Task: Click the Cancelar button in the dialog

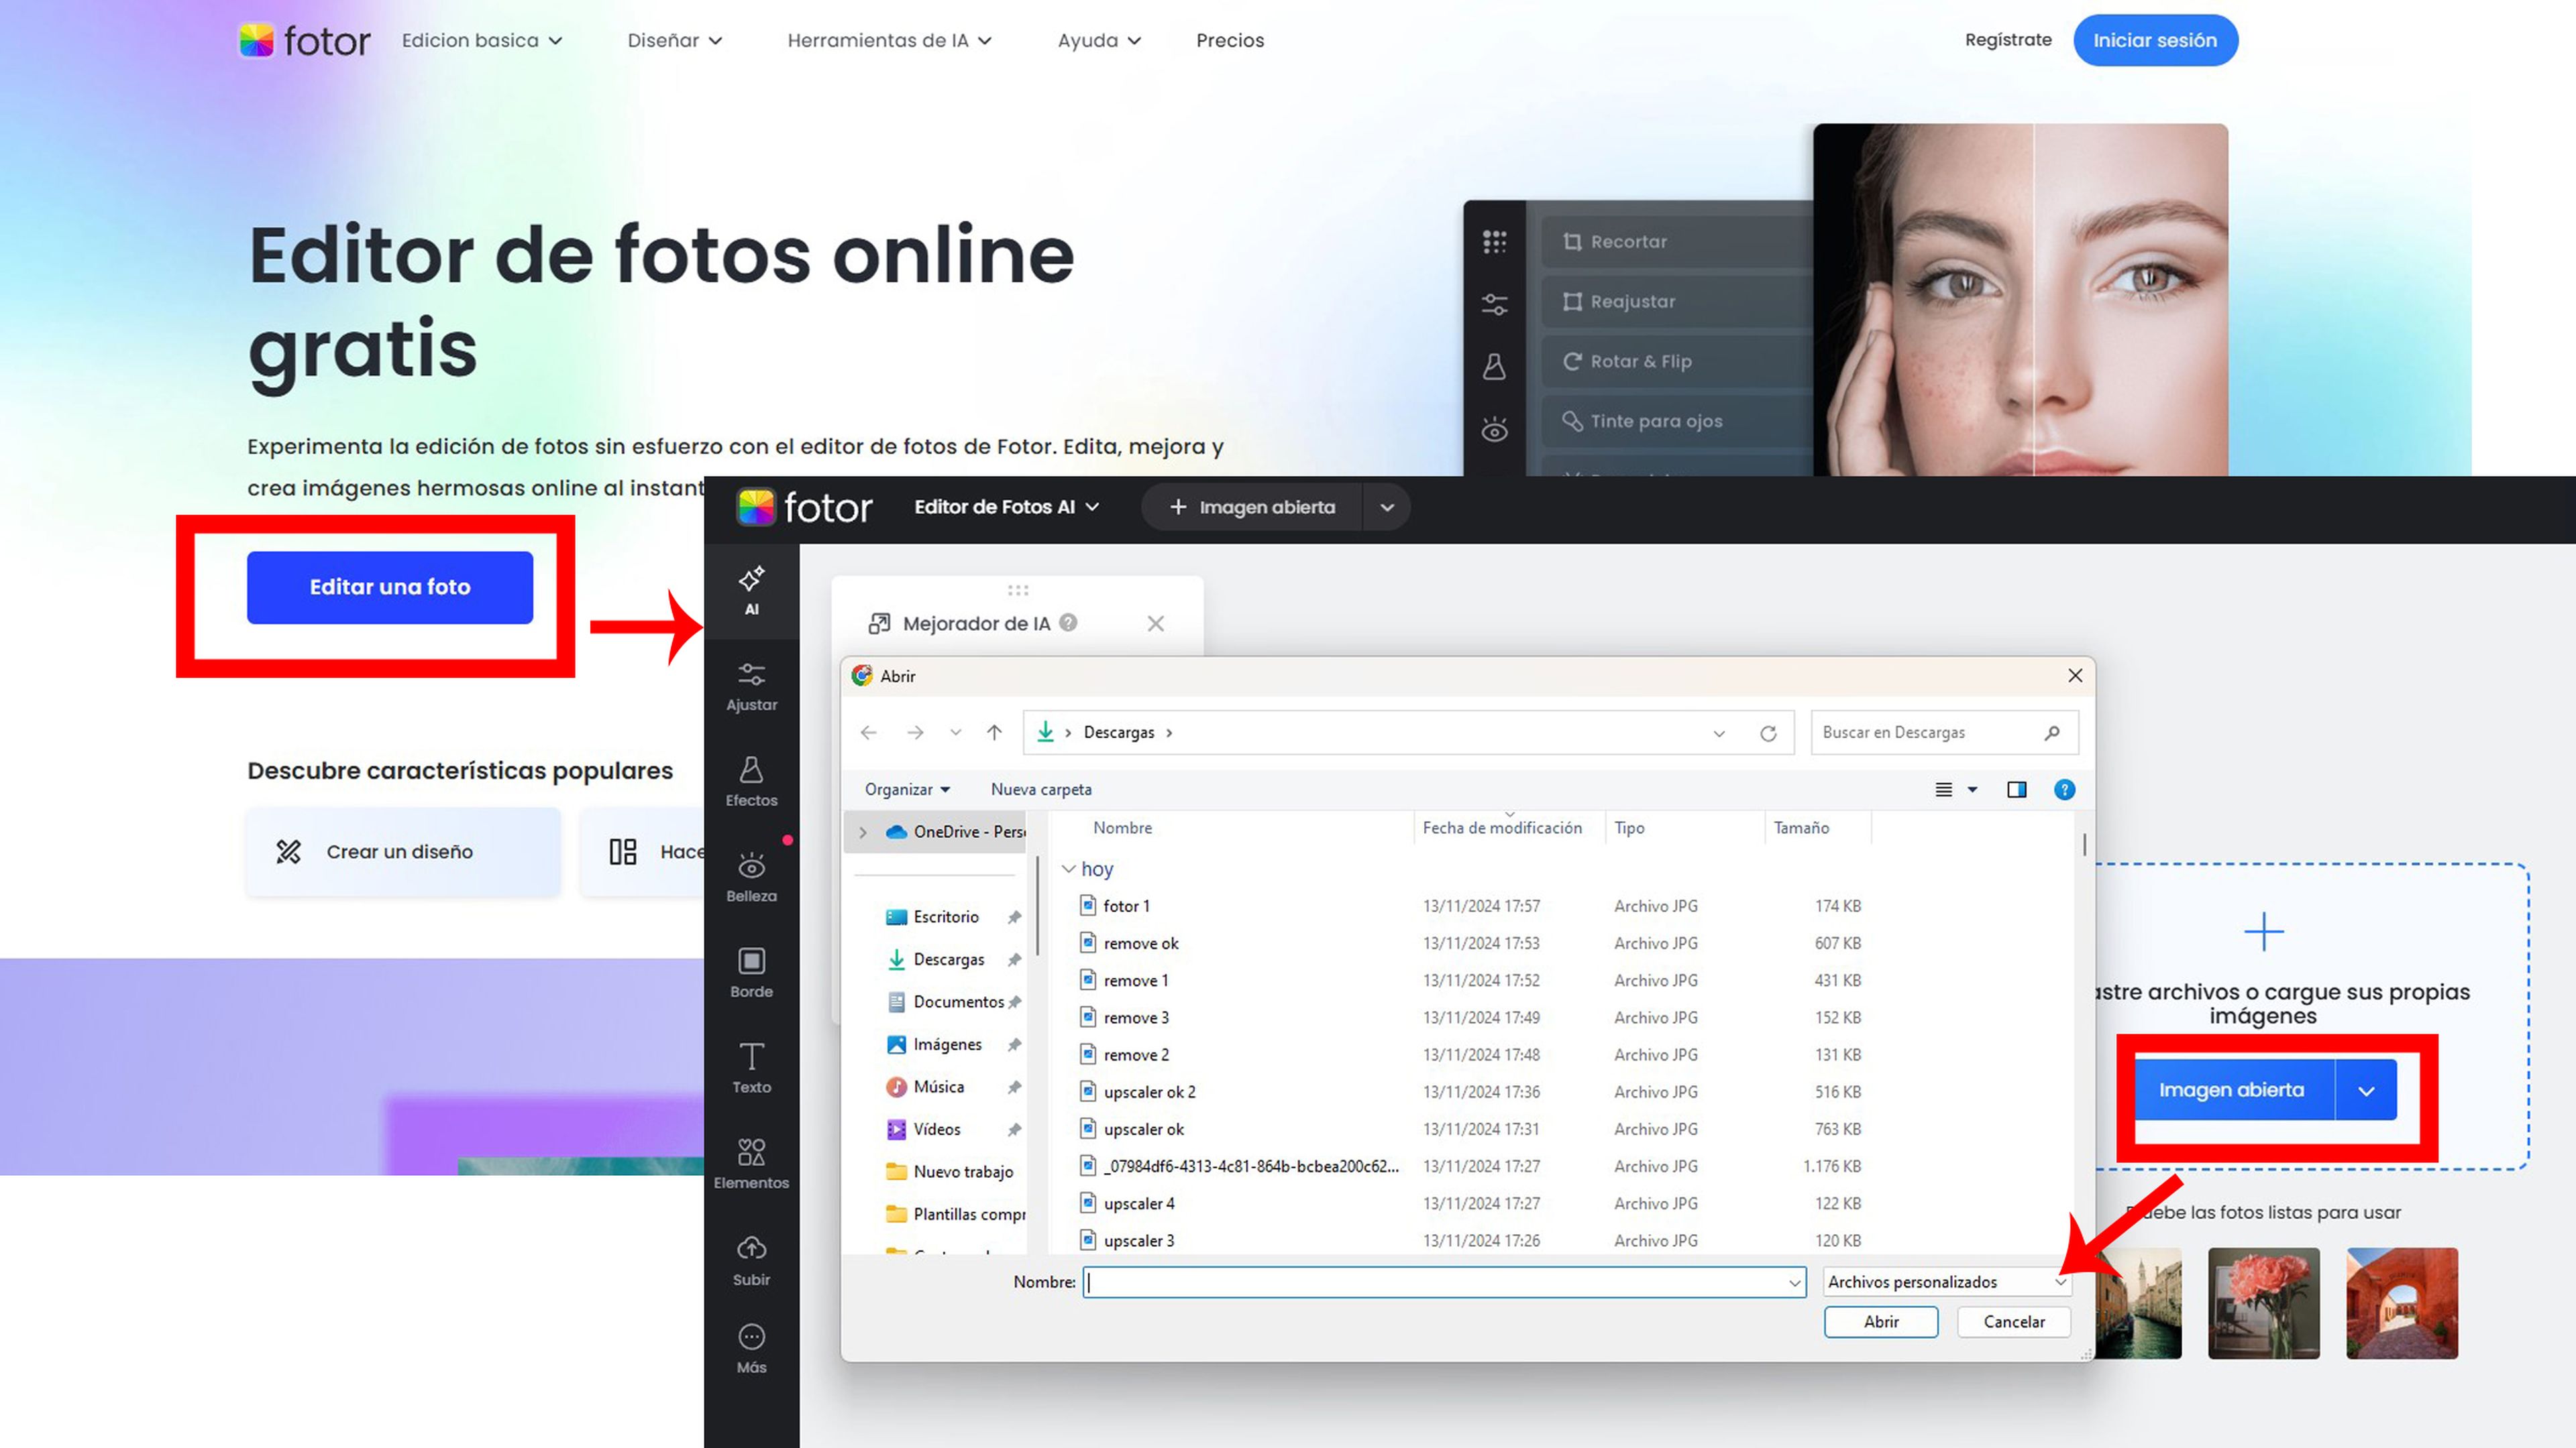Action: tap(2013, 1322)
